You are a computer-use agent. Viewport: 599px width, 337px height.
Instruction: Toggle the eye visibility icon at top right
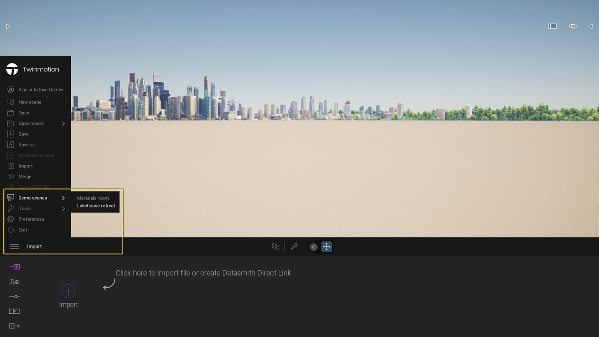tap(572, 26)
